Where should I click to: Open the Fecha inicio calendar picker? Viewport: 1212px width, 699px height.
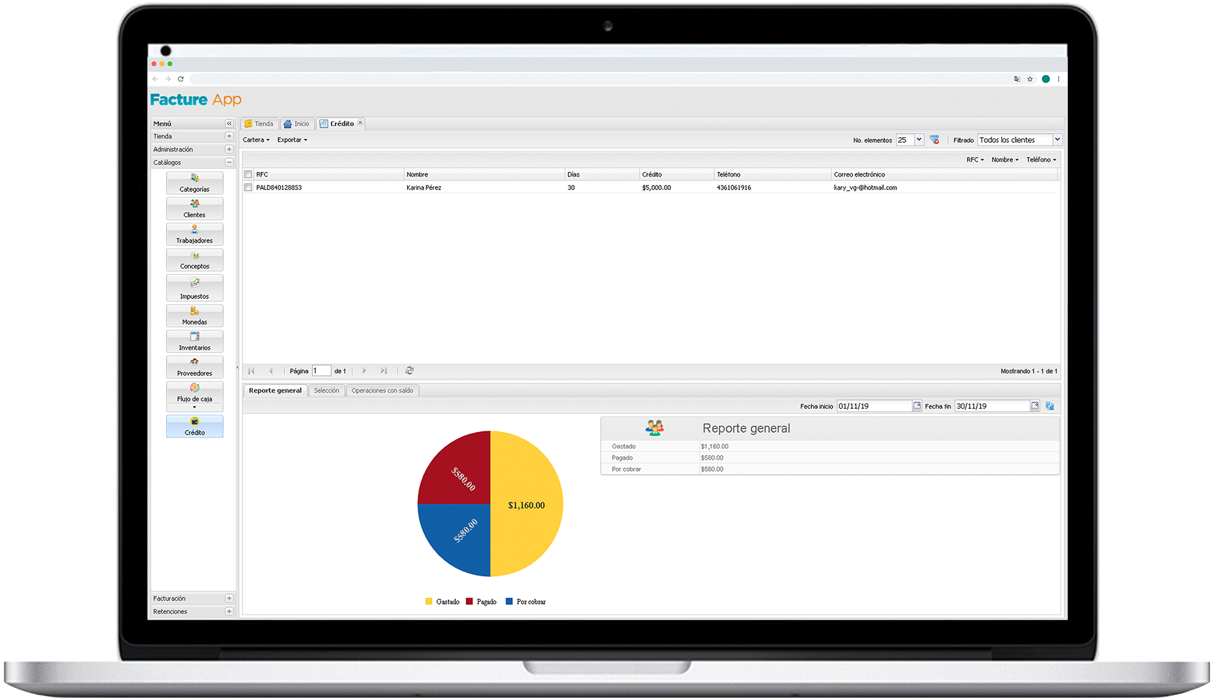pyautogui.click(x=917, y=406)
